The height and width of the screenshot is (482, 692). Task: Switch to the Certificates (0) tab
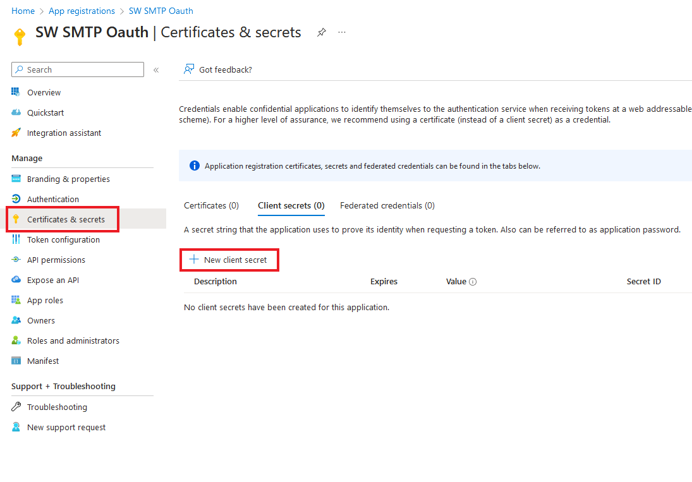(x=211, y=205)
